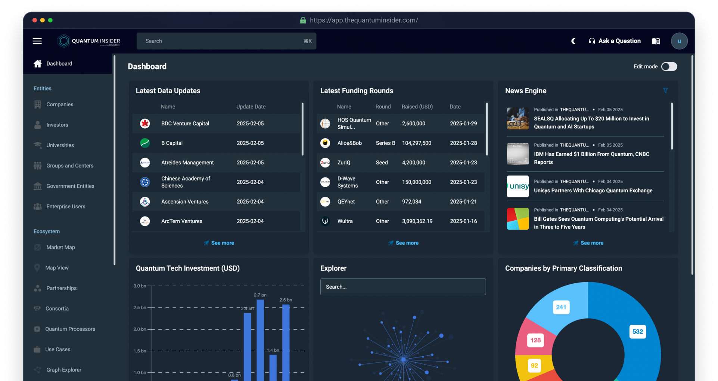Viewport: 718px width, 381px height.
Task: Click the Map View pin icon
Action: [x=37, y=268]
